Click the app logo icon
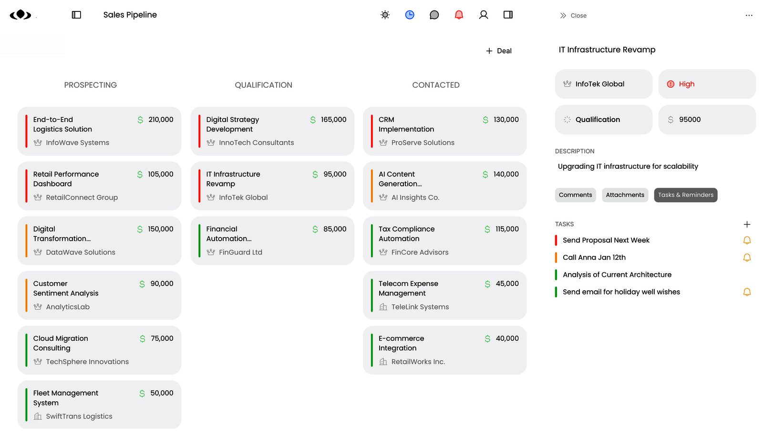This screenshot has width=763, height=439. point(21,15)
